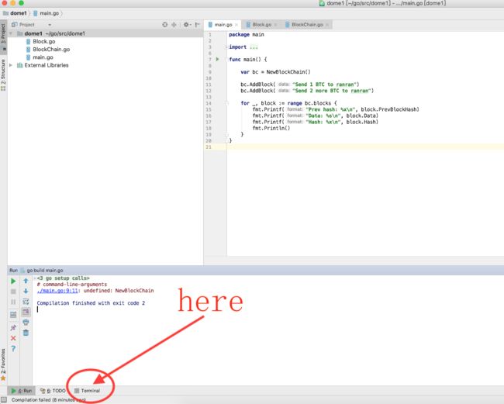
Task: Hide the Project tool window with the hide icon
Action: (x=198, y=25)
